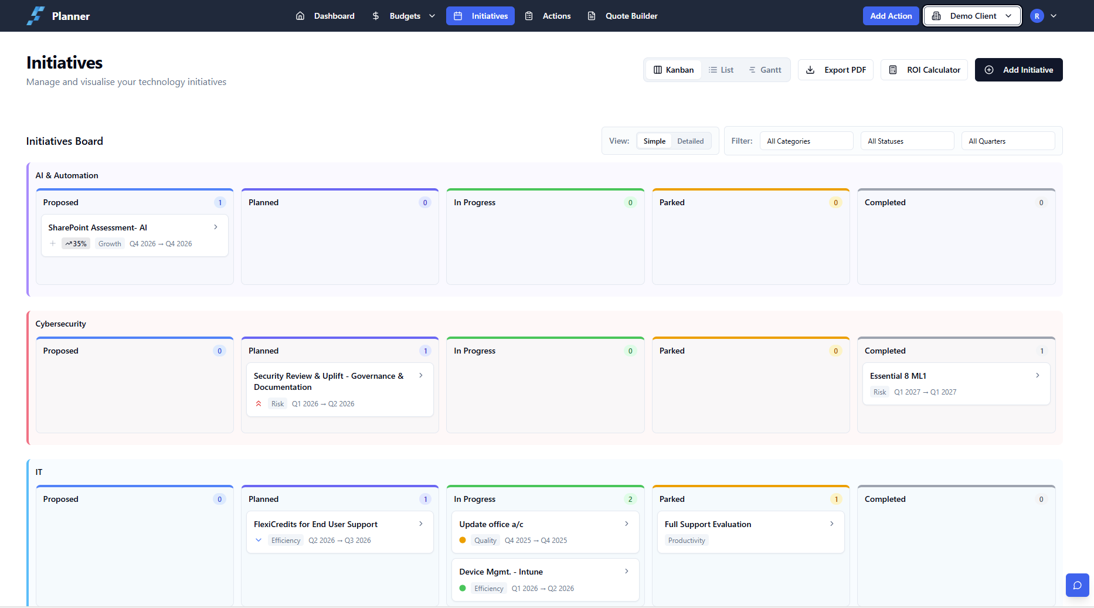
Task: Click the Add Action button
Action: pyautogui.click(x=891, y=16)
